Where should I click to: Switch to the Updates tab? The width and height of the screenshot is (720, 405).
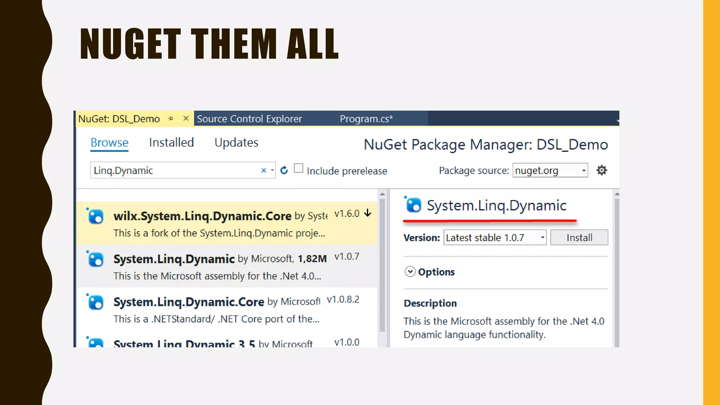tap(236, 143)
